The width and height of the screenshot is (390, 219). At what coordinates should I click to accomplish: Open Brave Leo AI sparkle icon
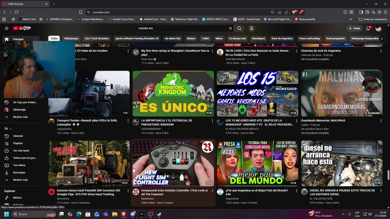click(373, 12)
